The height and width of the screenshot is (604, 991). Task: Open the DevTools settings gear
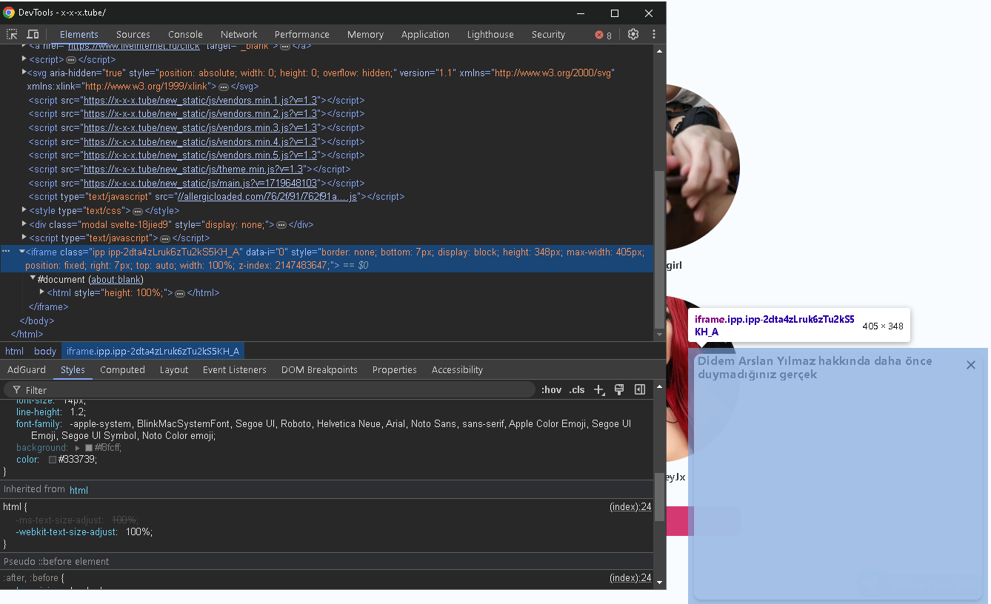point(633,34)
